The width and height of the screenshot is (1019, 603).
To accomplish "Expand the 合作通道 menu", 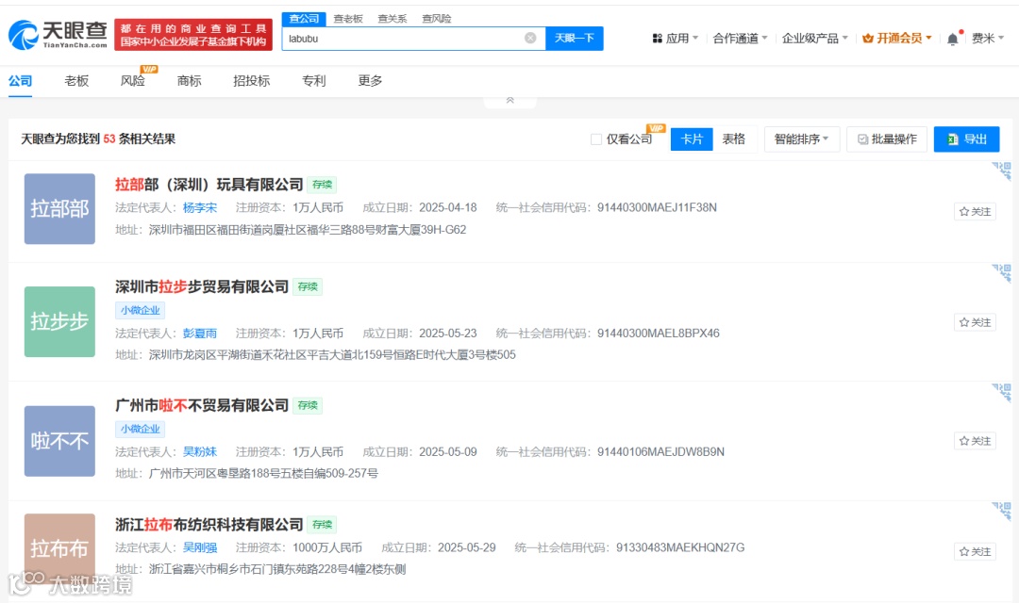I will [x=740, y=39].
